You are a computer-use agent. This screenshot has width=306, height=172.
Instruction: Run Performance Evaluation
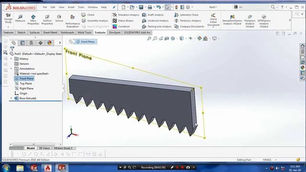pos(72,21)
